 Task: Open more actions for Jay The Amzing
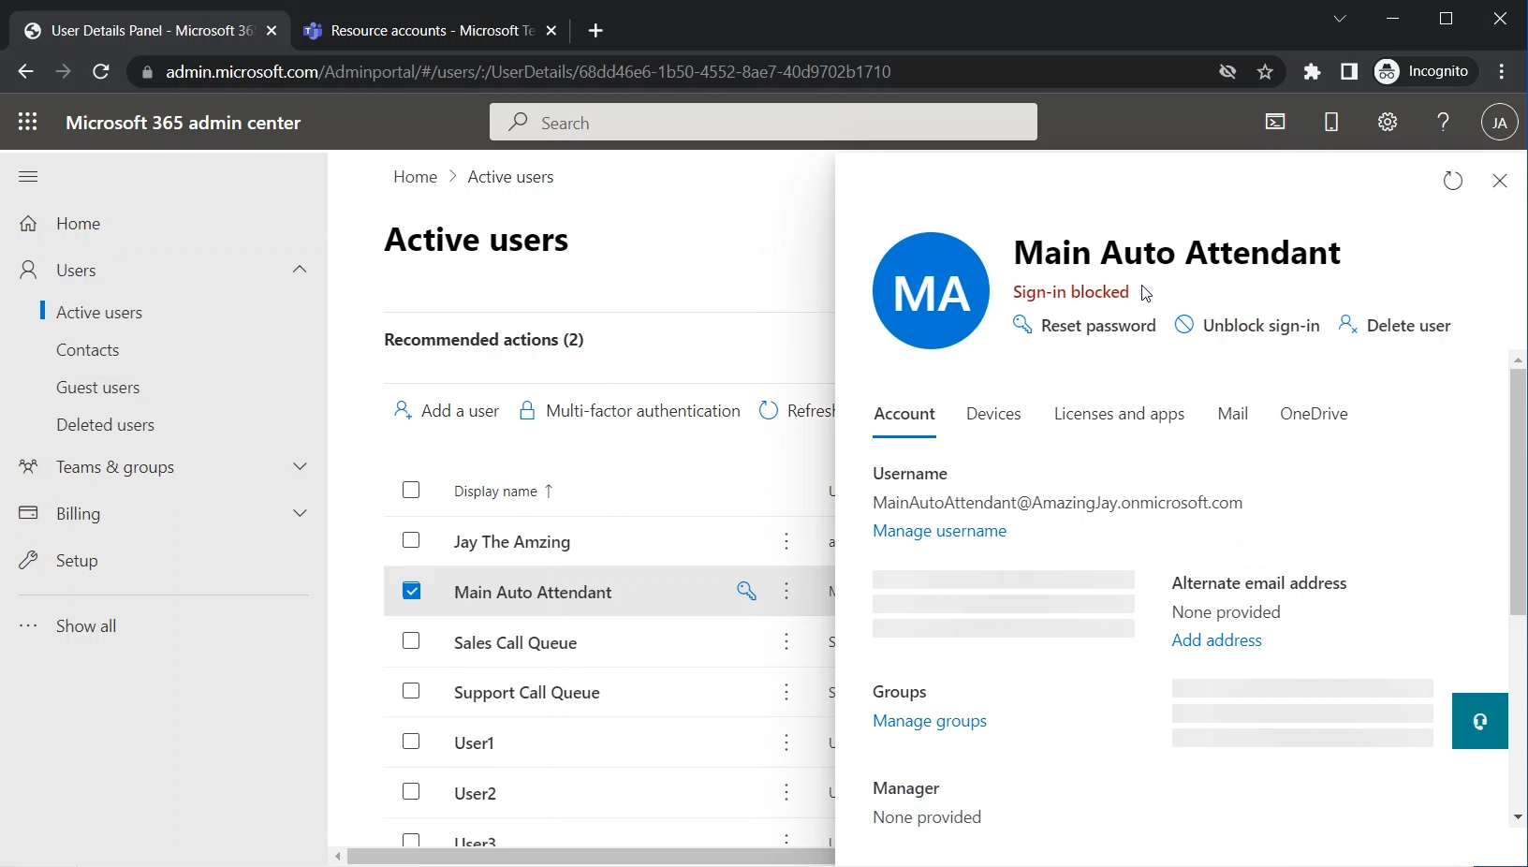[x=786, y=541]
